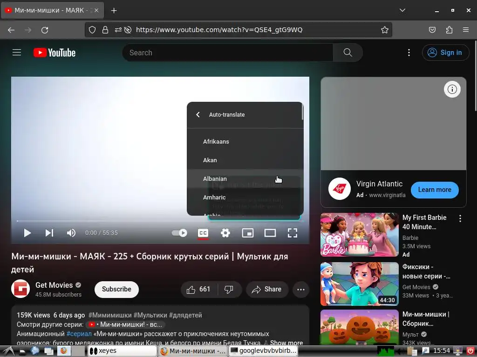Open Get Movies channel name link
This screenshot has height=357, width=477.
click(54, 285)
